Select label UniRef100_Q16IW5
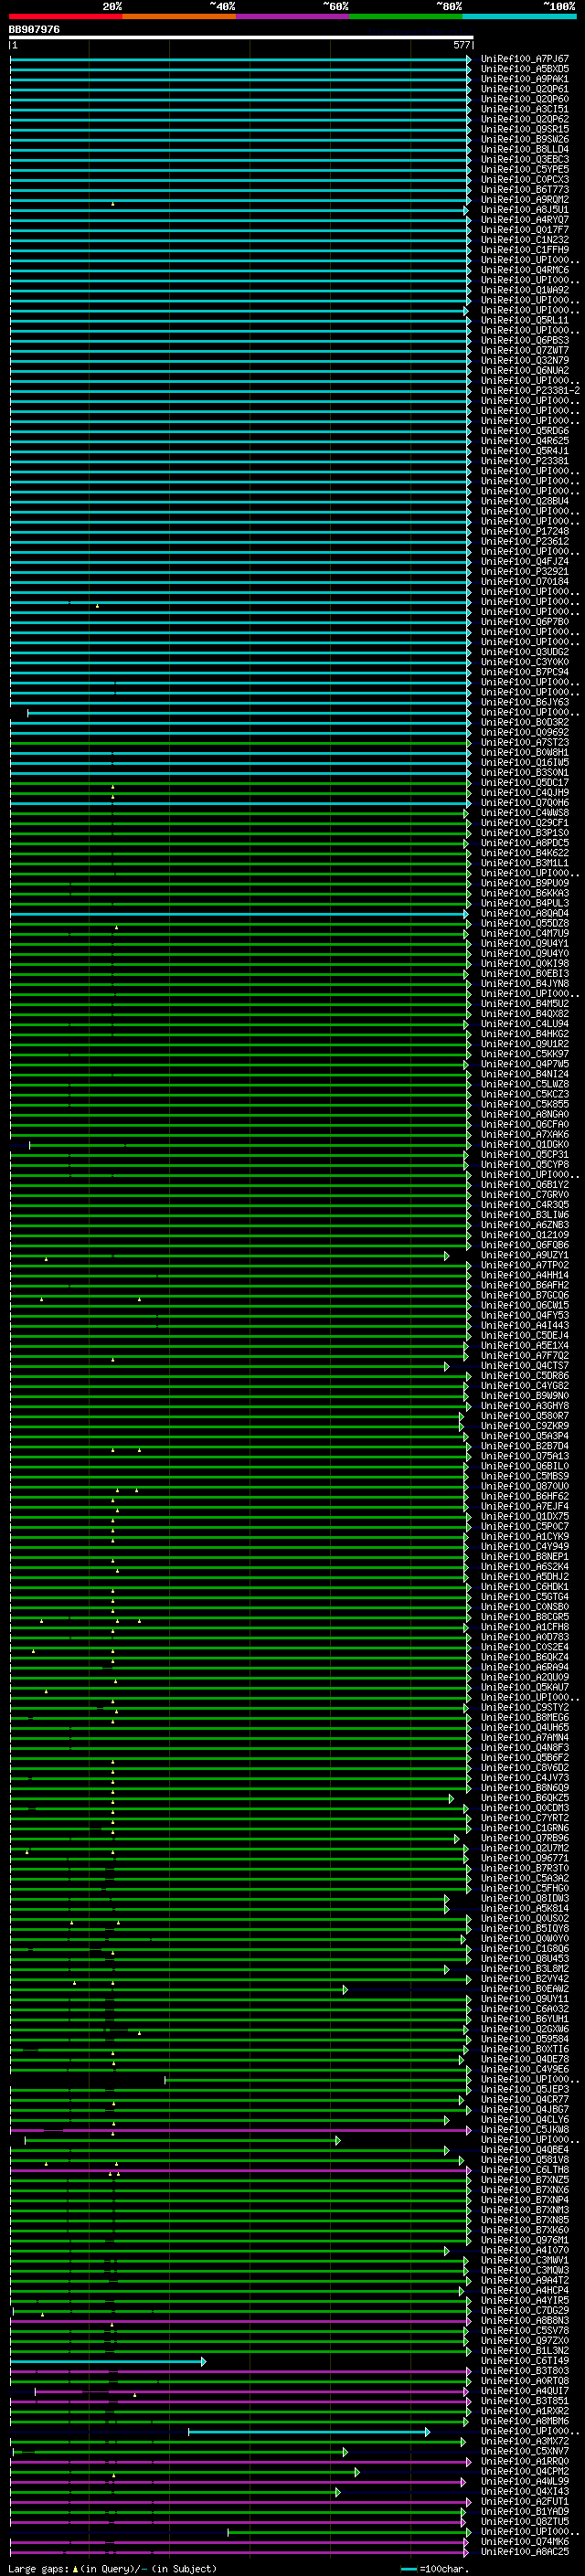585x2576 pixels. coord(524,762)
